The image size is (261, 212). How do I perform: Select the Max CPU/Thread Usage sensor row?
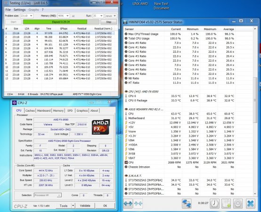179,34
